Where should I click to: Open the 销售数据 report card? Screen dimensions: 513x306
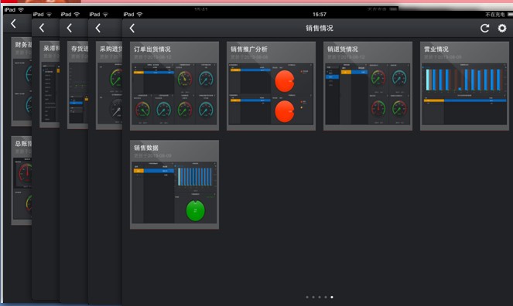[x=174, y=185]
